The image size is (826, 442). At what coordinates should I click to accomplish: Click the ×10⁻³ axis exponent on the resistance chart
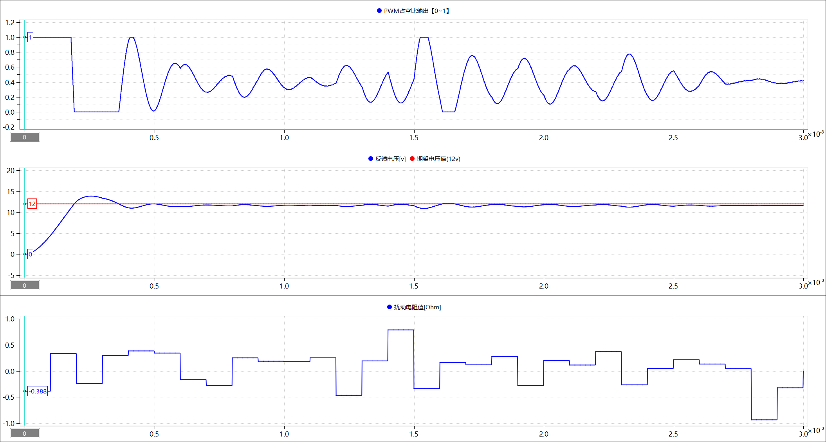point(816,430)
